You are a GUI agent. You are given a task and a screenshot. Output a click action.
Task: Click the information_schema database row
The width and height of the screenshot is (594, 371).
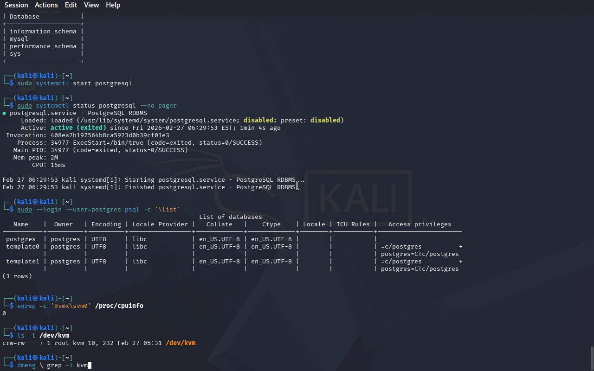[43, 32]
